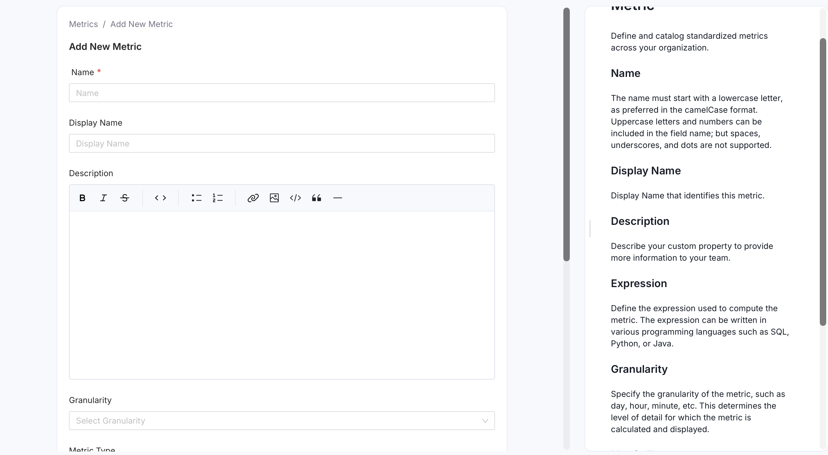Insert a numbered list

click(218, 198)
